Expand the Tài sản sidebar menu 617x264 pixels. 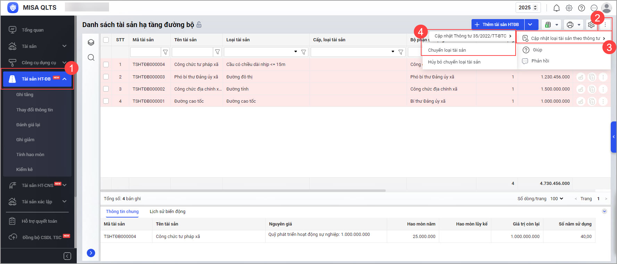[37, 46]
